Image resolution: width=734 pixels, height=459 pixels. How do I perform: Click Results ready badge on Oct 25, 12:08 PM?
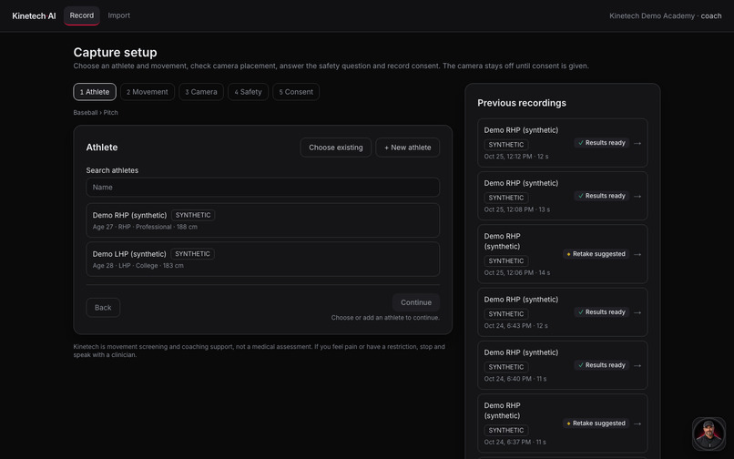pos(602,196)
